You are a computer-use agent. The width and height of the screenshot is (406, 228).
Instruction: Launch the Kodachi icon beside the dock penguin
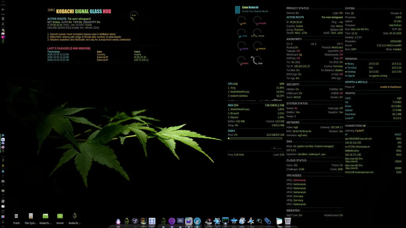point(126,221)
